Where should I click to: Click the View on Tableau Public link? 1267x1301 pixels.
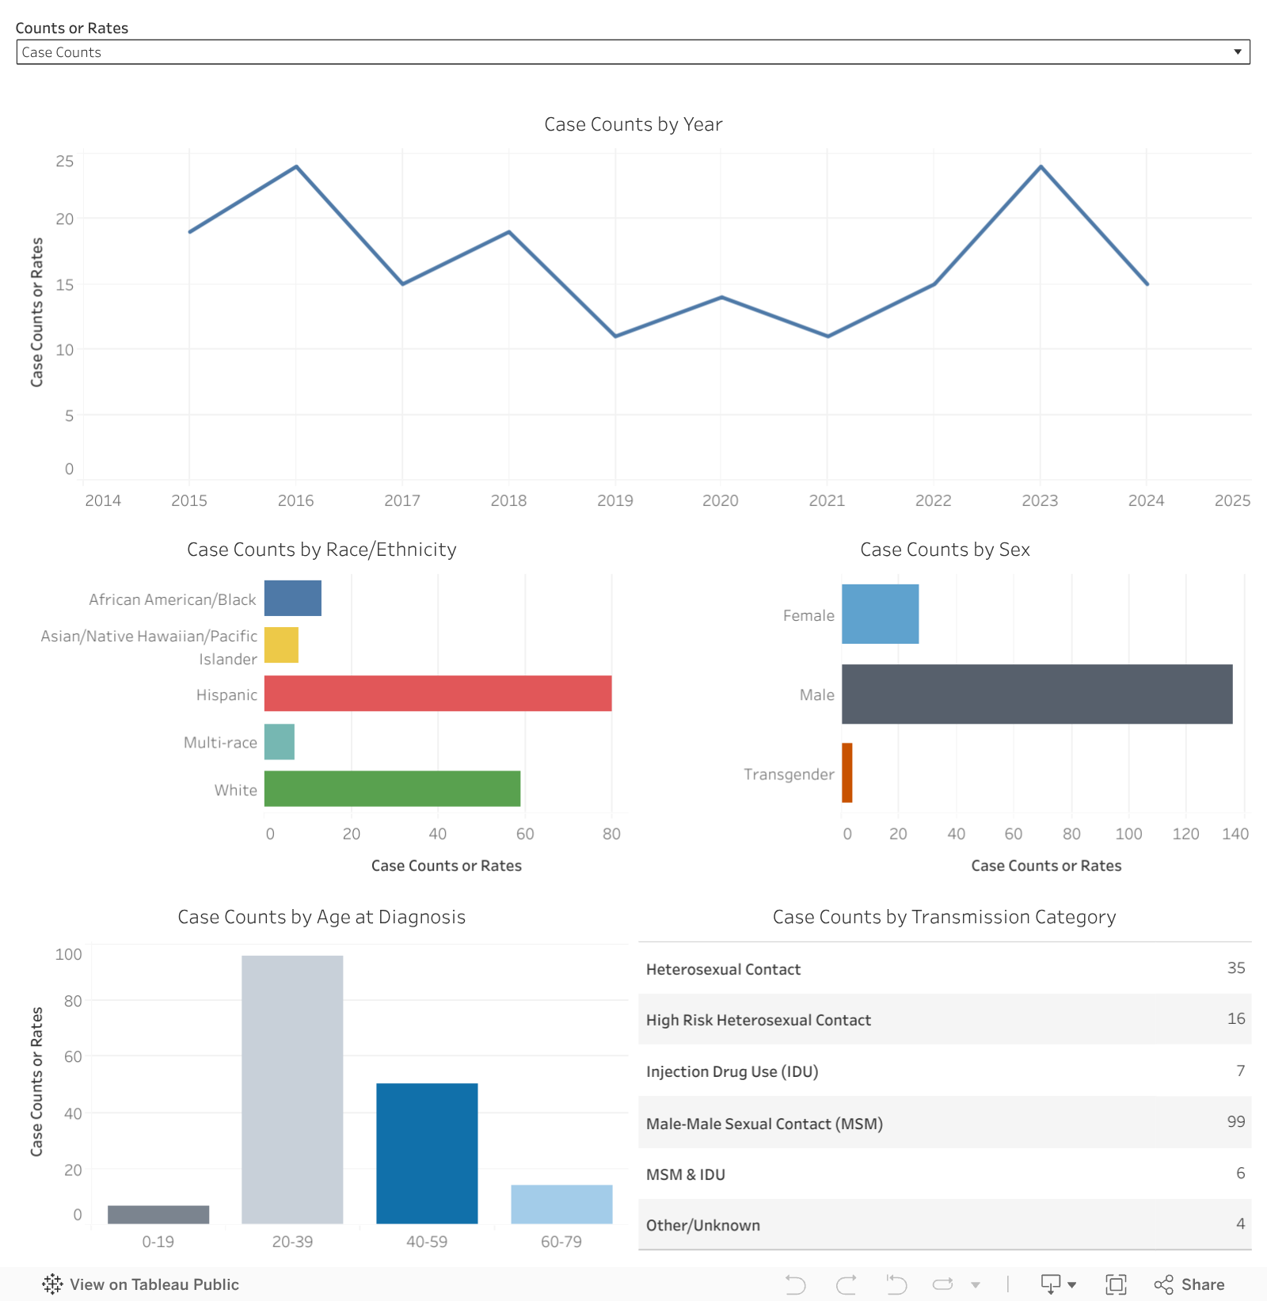pos(154,1284)
